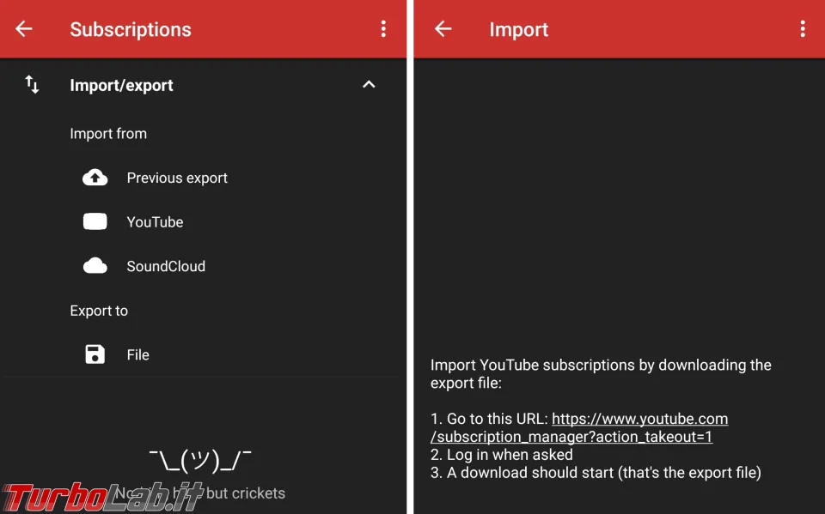
Task: Export subscriptions to File
Action: pyautogui.click(x=137, y=354)
